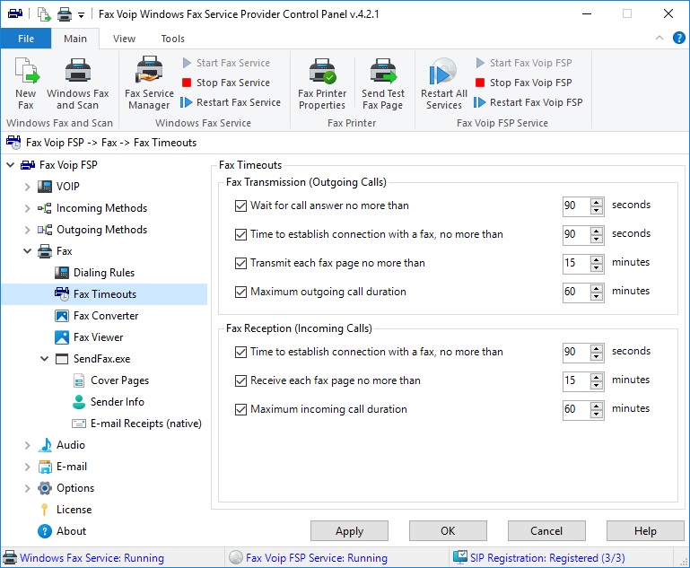Open License page
The image size is (690, 568).
[x=74, y=510]
